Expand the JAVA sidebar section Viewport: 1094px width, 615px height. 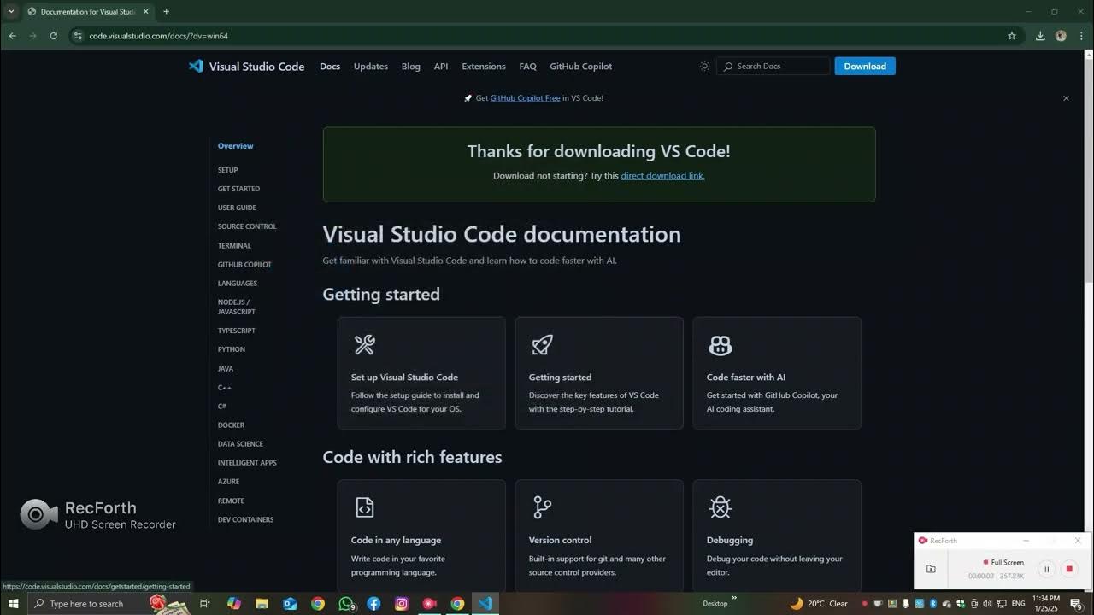coord(226,369)
